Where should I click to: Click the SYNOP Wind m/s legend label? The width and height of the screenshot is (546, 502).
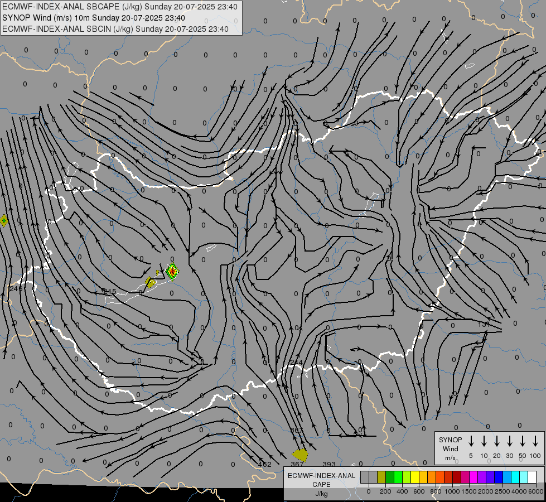point(450,449)
